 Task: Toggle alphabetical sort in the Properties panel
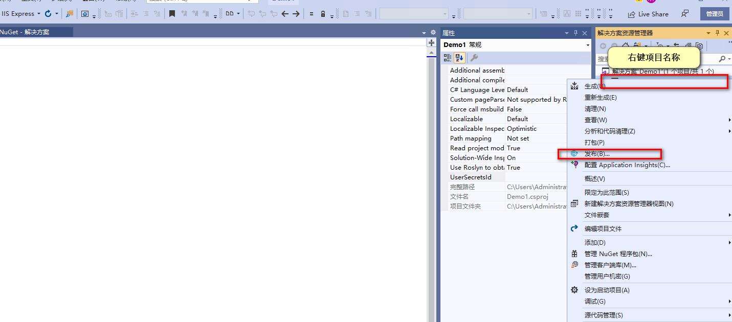click(459, 58)
